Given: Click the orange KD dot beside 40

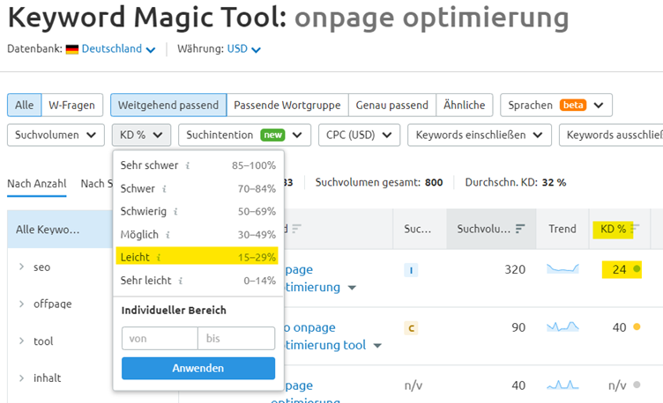Looking at the screenshot, I should [x=637, y=326].
